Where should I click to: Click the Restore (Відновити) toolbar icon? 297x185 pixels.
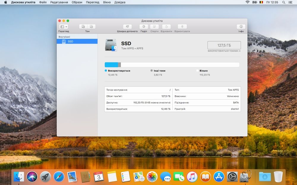tap(166, 27)
